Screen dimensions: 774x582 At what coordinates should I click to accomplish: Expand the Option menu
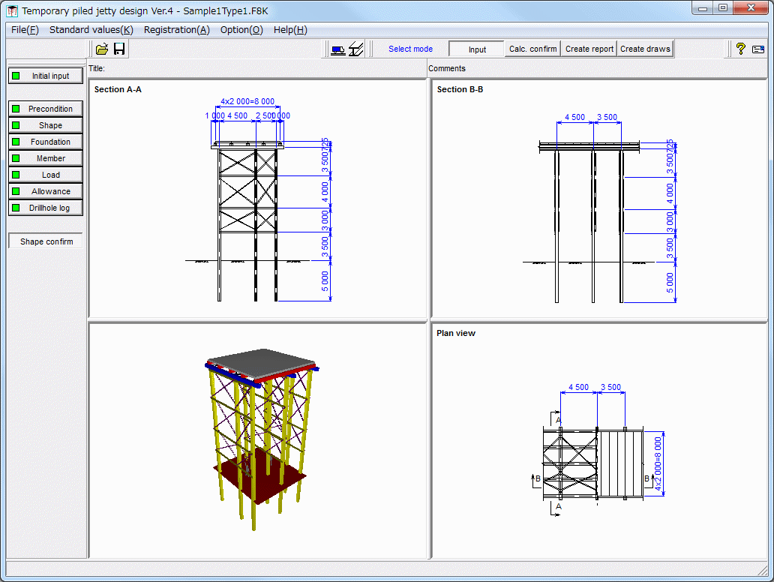pos(241,30)
